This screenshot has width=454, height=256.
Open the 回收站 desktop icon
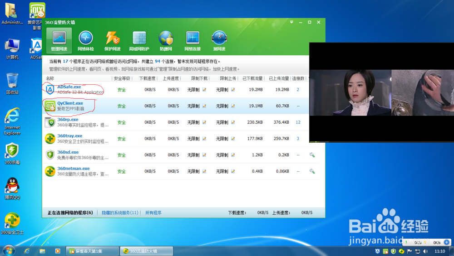click(x=12, y=84)
